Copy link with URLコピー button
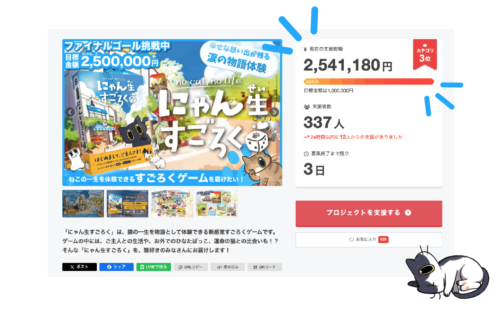This screenshot has height=321, width=502. pos(190,267)
